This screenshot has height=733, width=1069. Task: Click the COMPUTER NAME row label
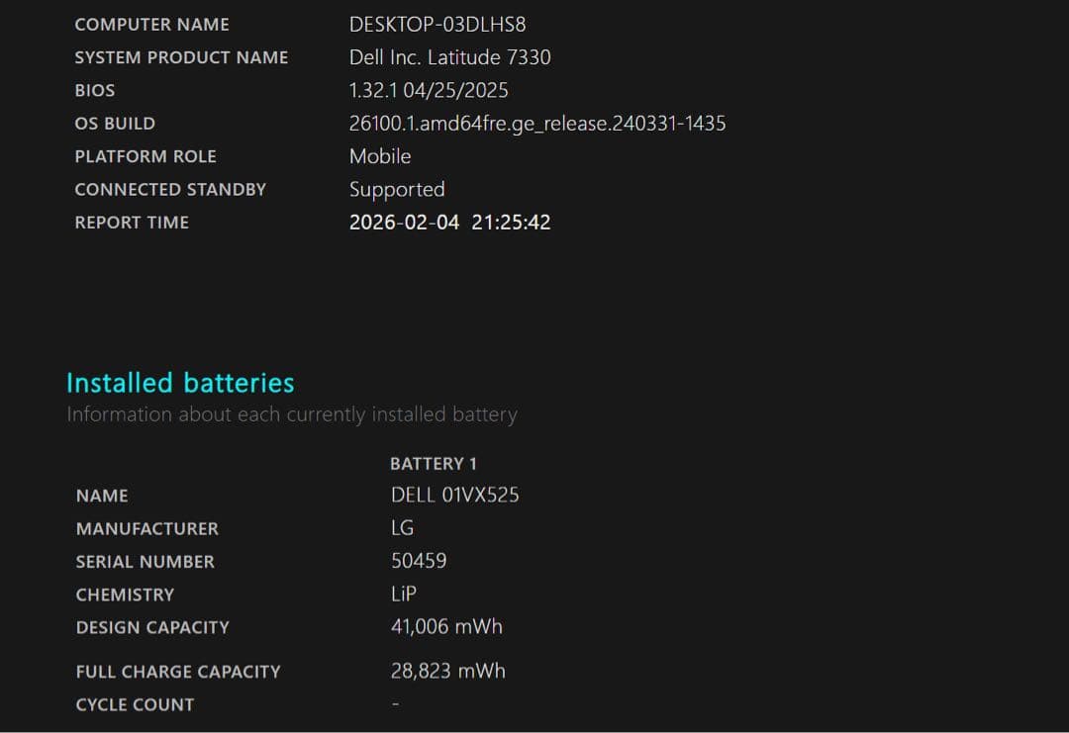[150, 24]
